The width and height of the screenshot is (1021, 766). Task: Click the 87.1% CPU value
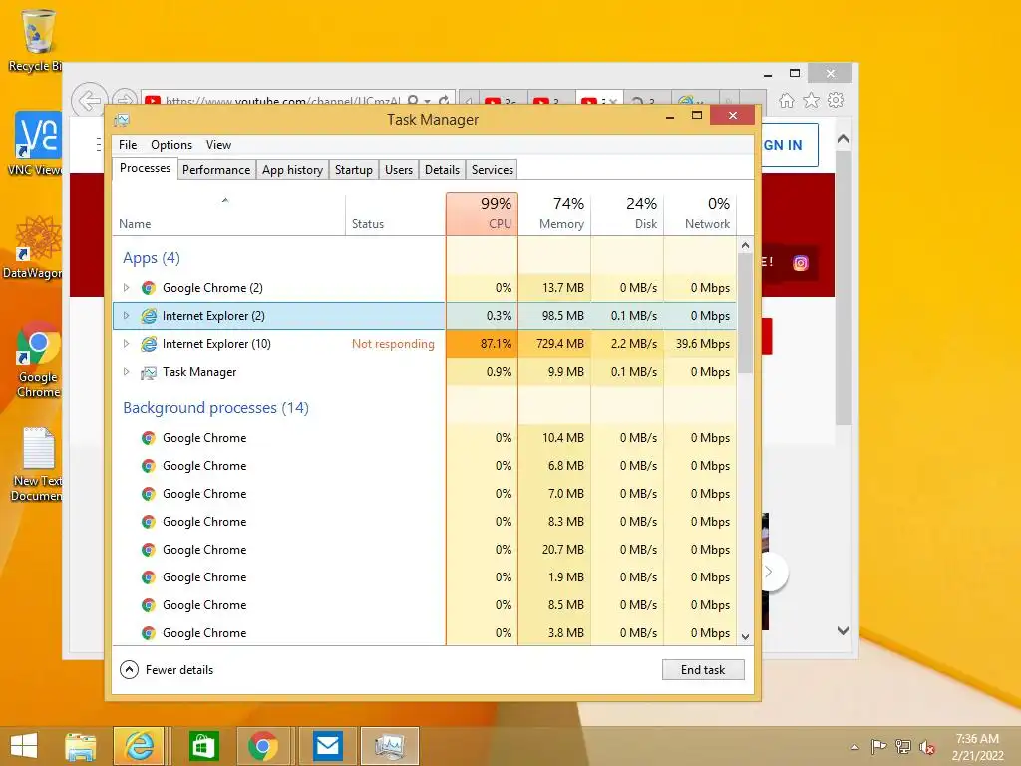pos(496,344)
